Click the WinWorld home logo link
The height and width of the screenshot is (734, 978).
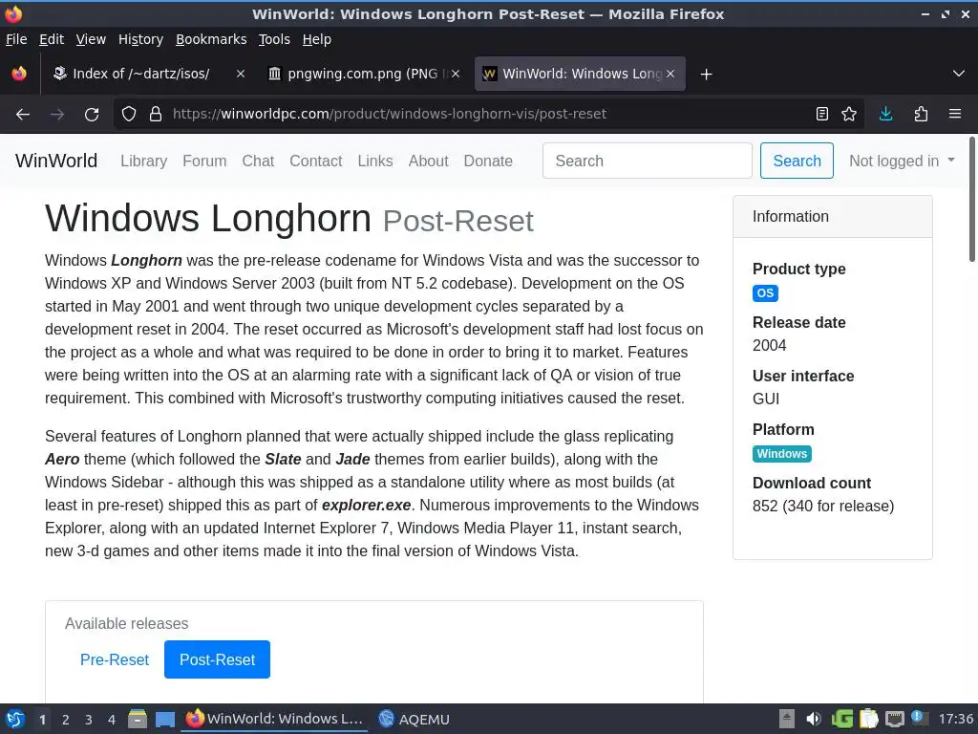point(56,161)
